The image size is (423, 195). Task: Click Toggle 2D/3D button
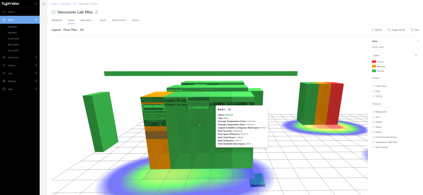pyautogui.click(x=396, y=30)
